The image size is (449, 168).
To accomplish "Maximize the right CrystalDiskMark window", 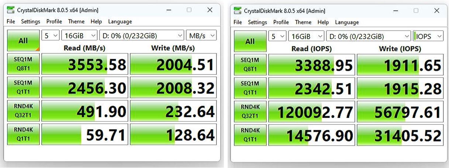I will (x=416, y=11).
